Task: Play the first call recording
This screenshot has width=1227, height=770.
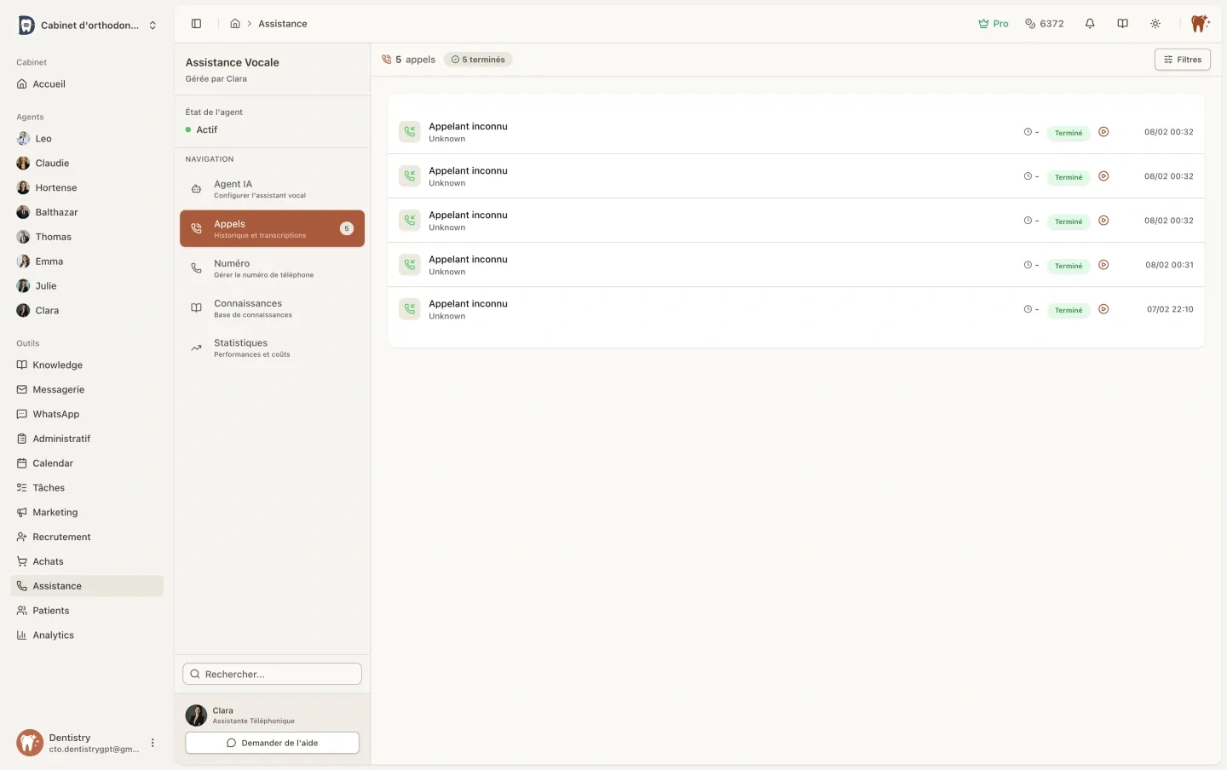Action: pyautogui.click(x=1103, y=132)
